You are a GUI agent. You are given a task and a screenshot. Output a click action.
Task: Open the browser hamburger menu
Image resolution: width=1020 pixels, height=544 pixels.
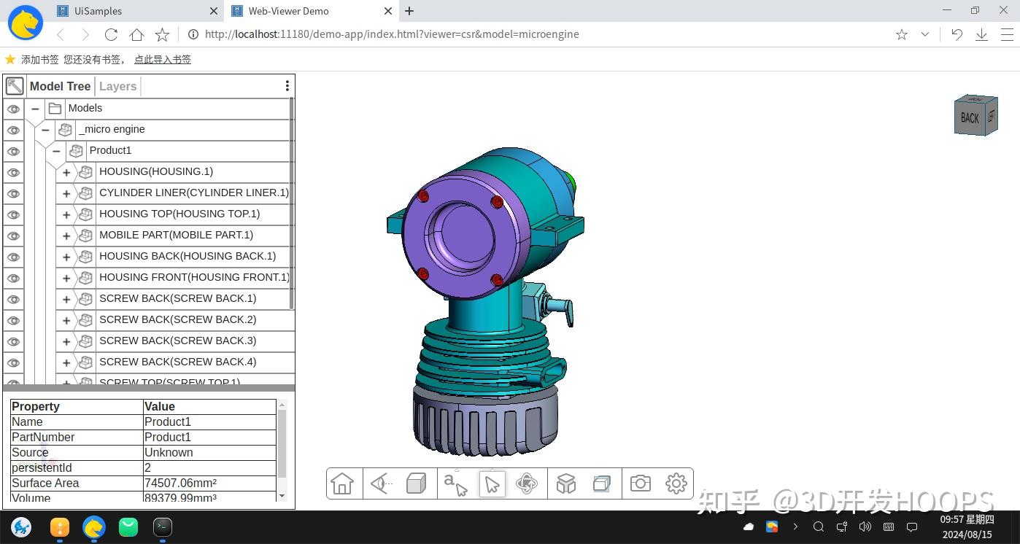[1006, 34]
